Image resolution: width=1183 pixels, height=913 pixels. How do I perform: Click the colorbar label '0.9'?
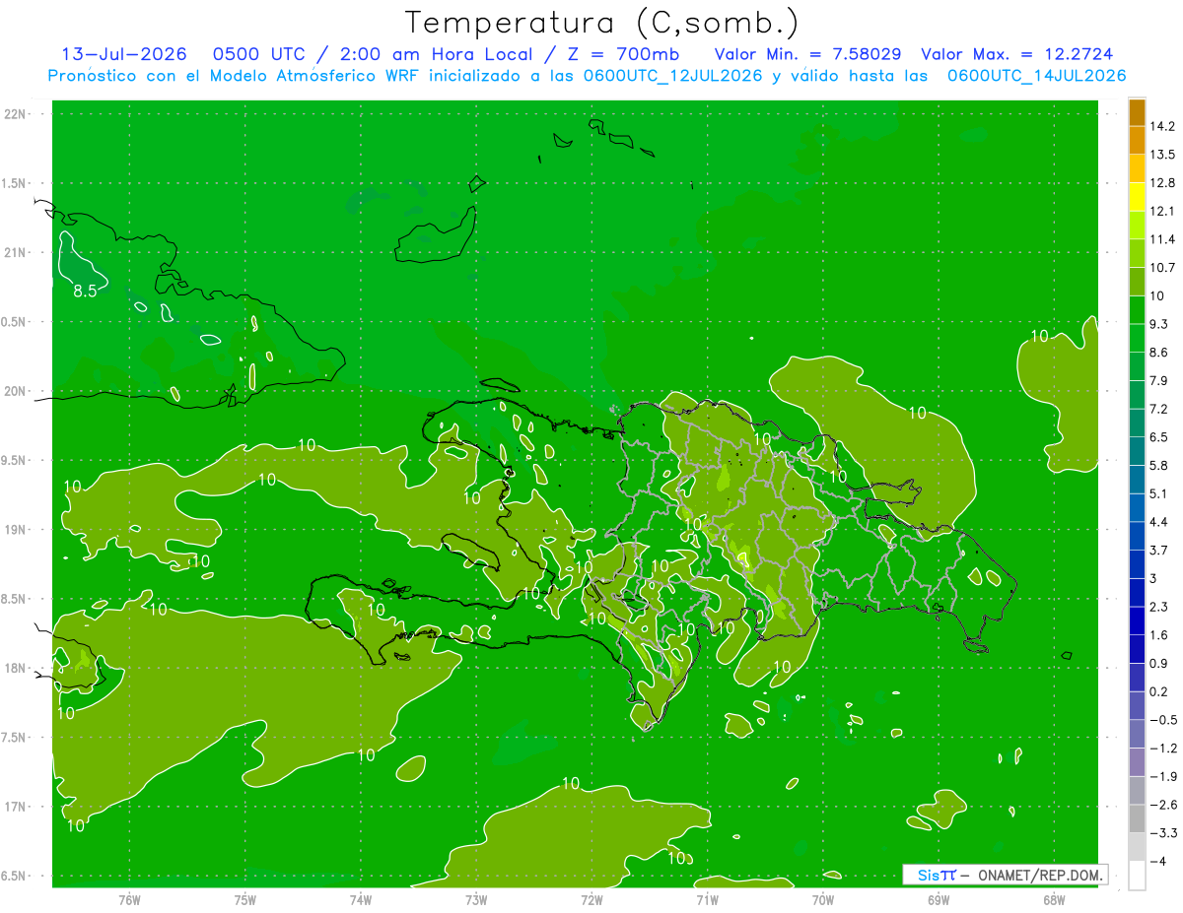click(x=1160, y=664)
